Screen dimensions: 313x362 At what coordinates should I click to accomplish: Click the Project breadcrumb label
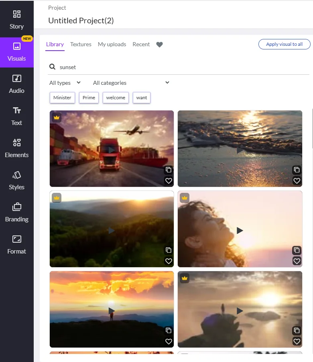pos(57,8)
